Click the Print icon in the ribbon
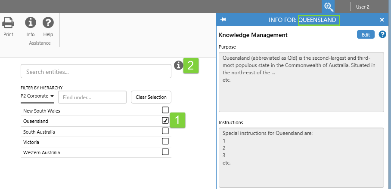 pos(8,23)
